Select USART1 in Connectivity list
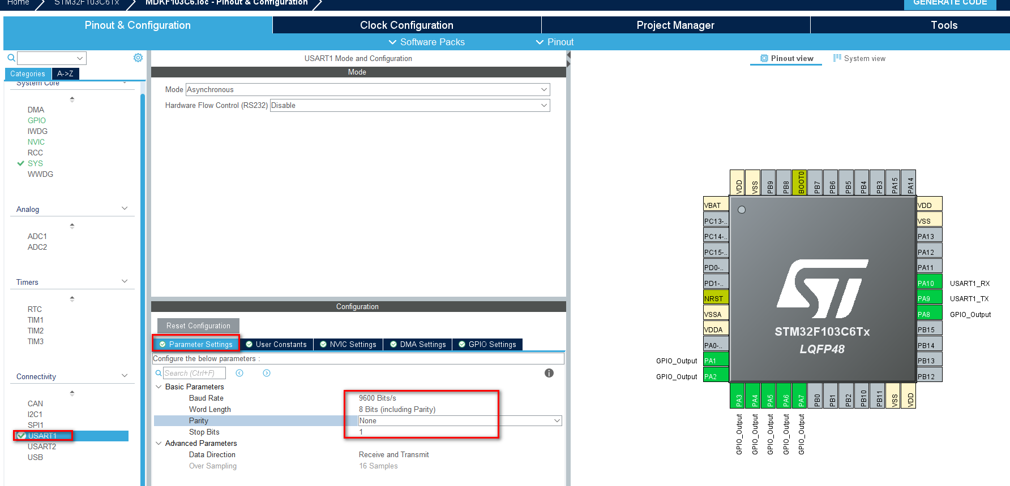The width and height of the screenshot is (1010, 486). [42, 436]
